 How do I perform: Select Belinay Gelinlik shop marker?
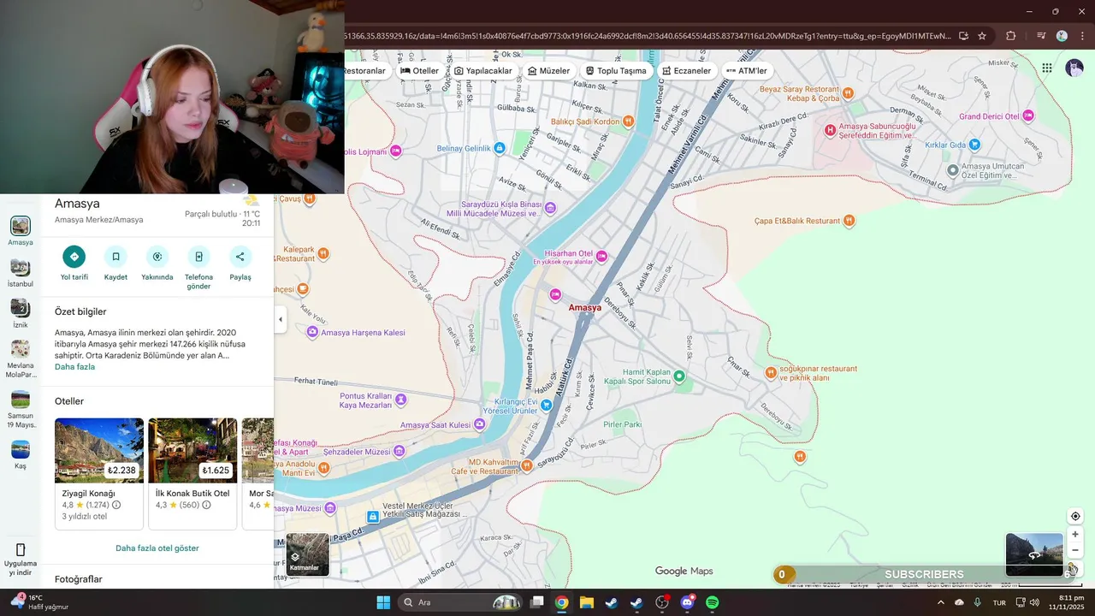pos(500,148)
